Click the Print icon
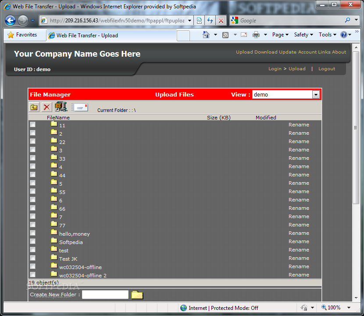 click(256, 35)
